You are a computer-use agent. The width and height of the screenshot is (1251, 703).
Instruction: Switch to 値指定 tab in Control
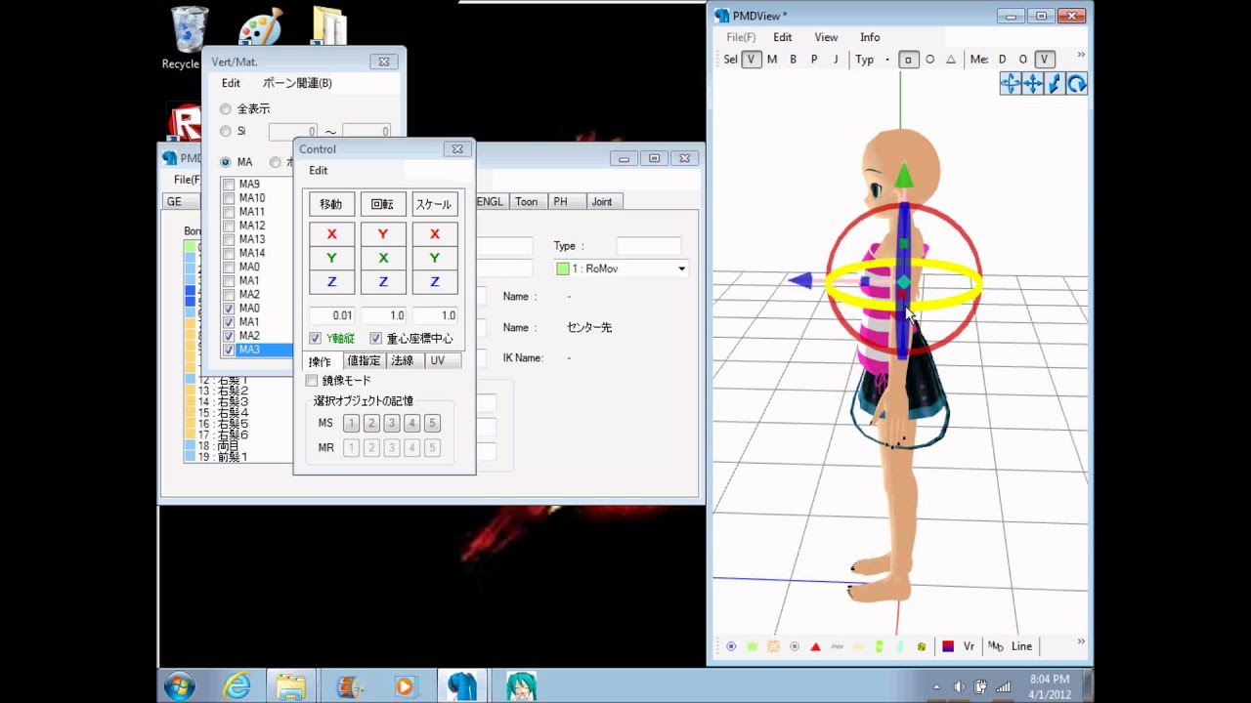[365, 361]
